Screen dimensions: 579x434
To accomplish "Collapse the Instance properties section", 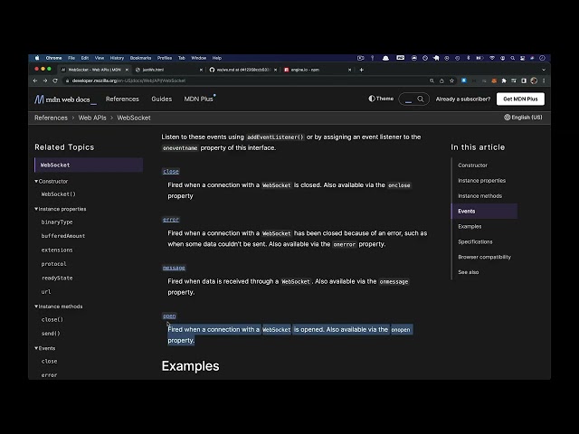I will pos(61,209).
